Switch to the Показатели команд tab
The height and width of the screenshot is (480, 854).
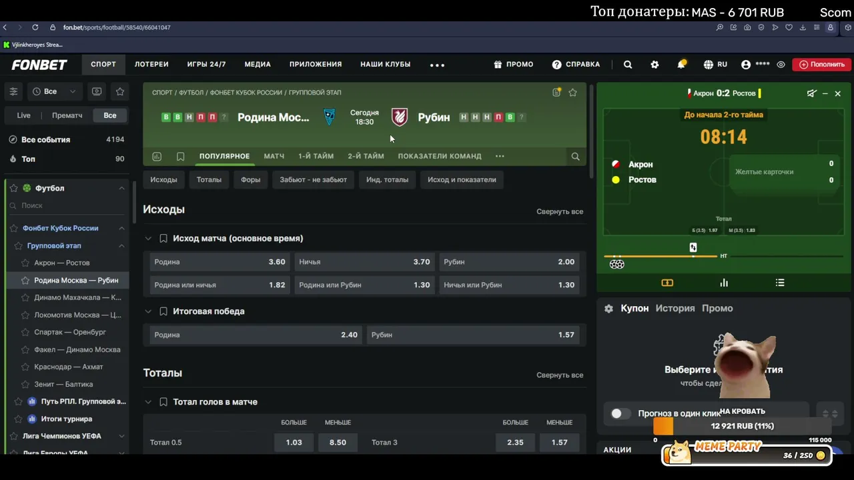point(440,156)
